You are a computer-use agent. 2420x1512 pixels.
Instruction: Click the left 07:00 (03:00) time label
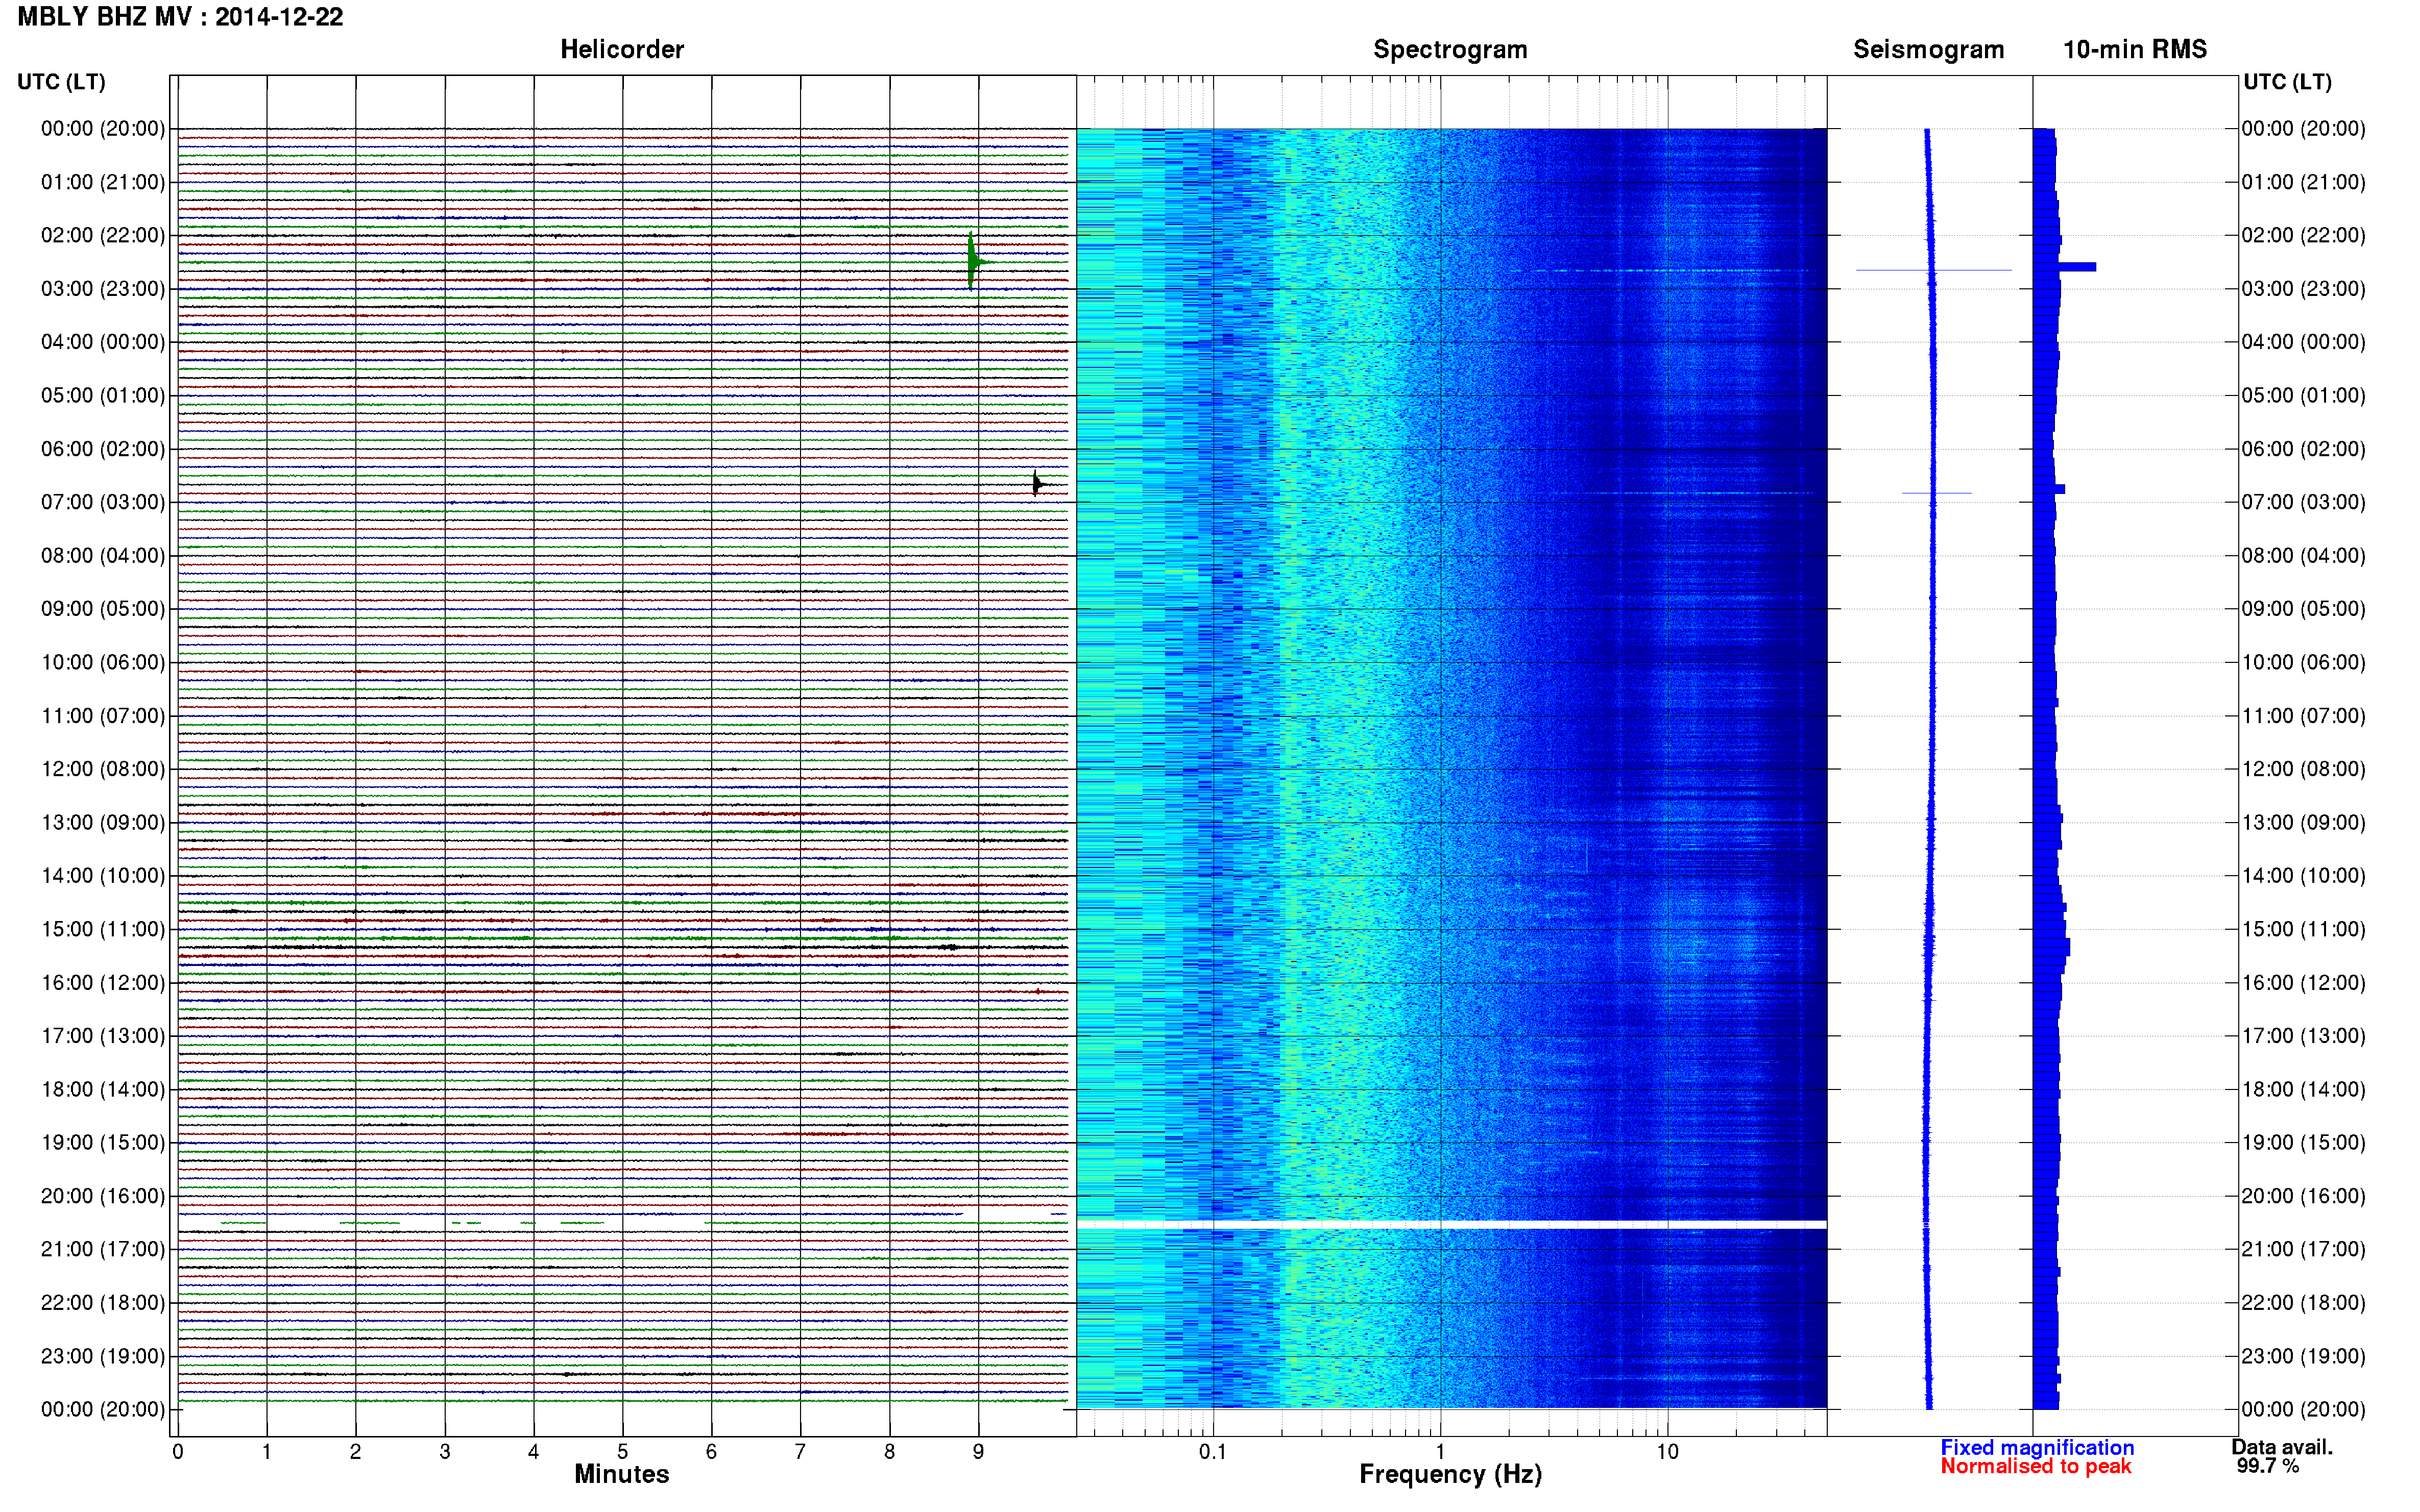tap(103, 502)
